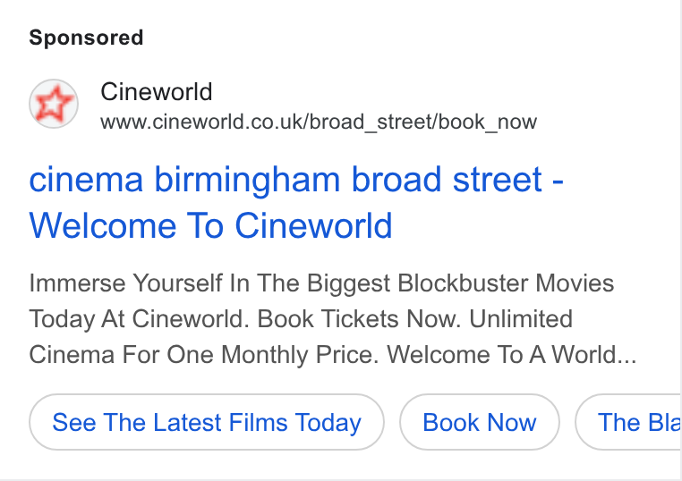The image size is (682, 481).
Task: Click the 'Today At Cineworld' description line
Action: pyautogui.click(x=301, y=319)
